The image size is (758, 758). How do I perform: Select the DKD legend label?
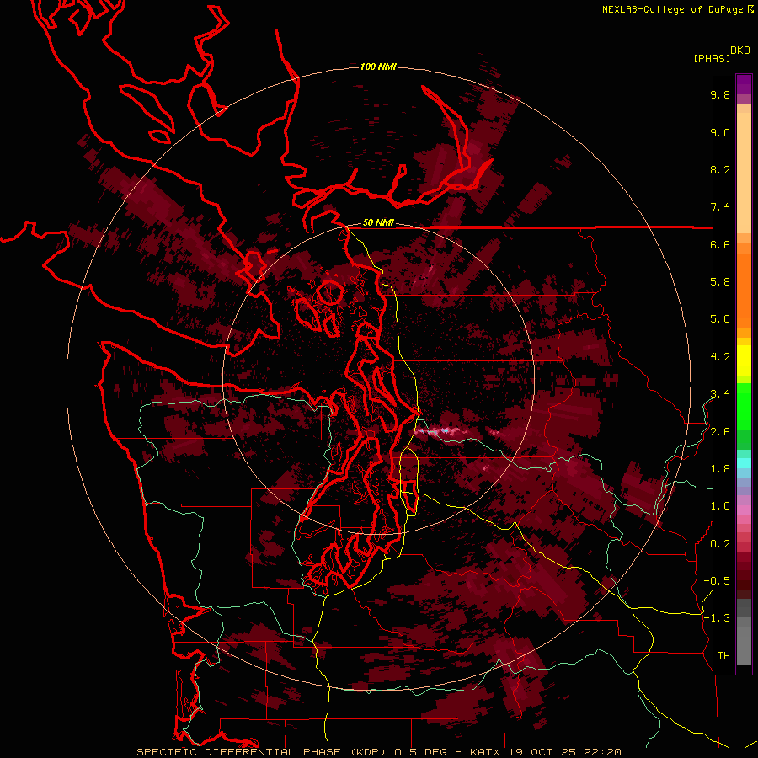(740, 51)
